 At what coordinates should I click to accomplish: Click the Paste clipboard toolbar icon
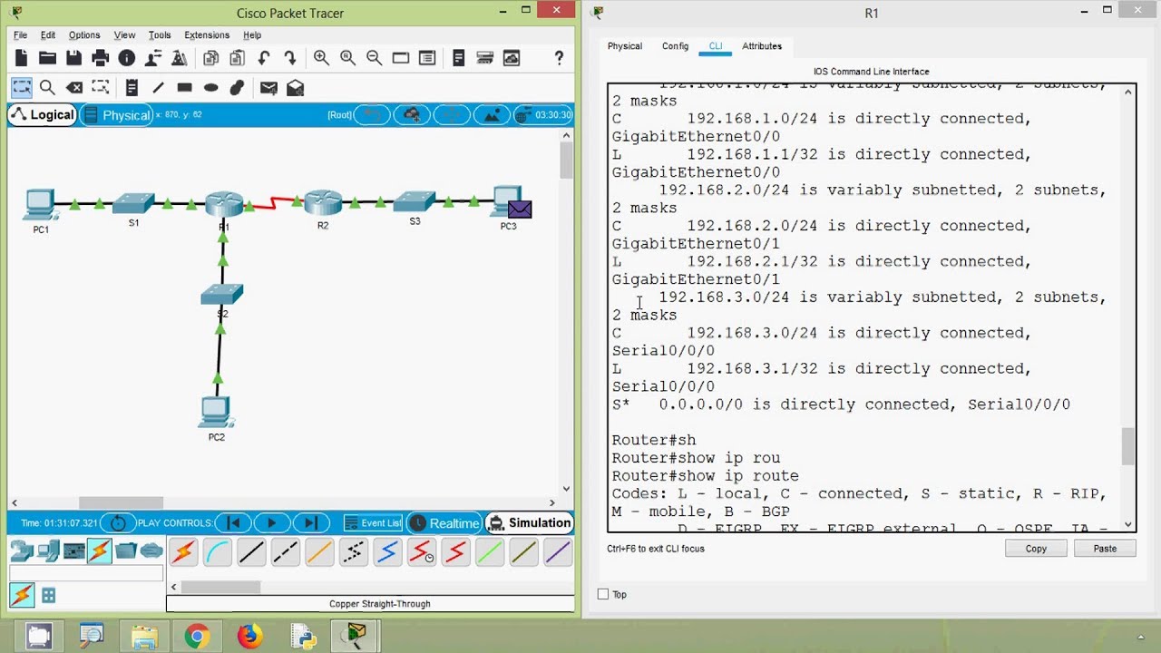(238, 58)
